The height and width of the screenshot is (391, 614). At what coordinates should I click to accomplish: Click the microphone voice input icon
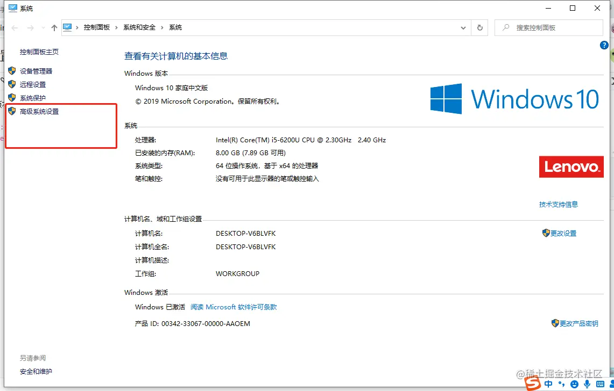(587, 385)
